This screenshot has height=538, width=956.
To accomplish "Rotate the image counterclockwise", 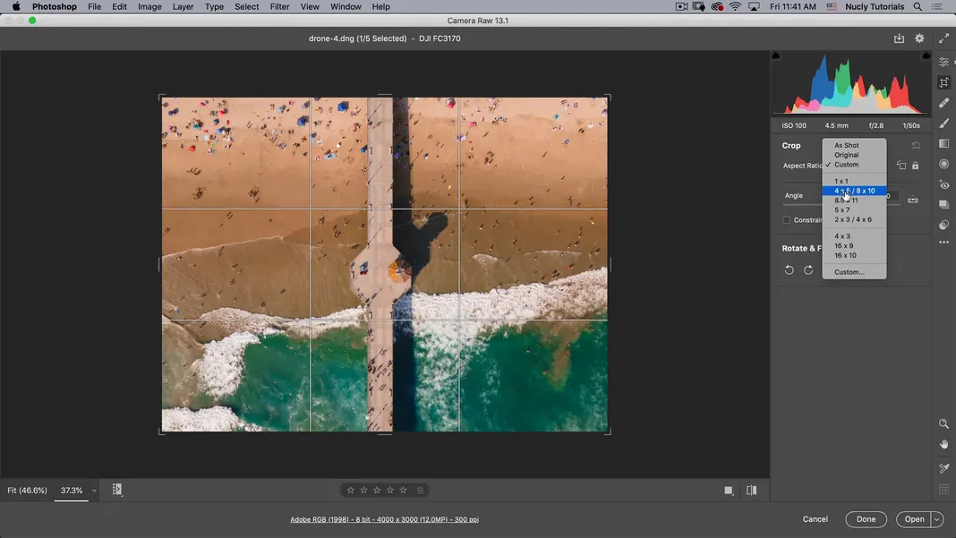I will click(789, 269).
